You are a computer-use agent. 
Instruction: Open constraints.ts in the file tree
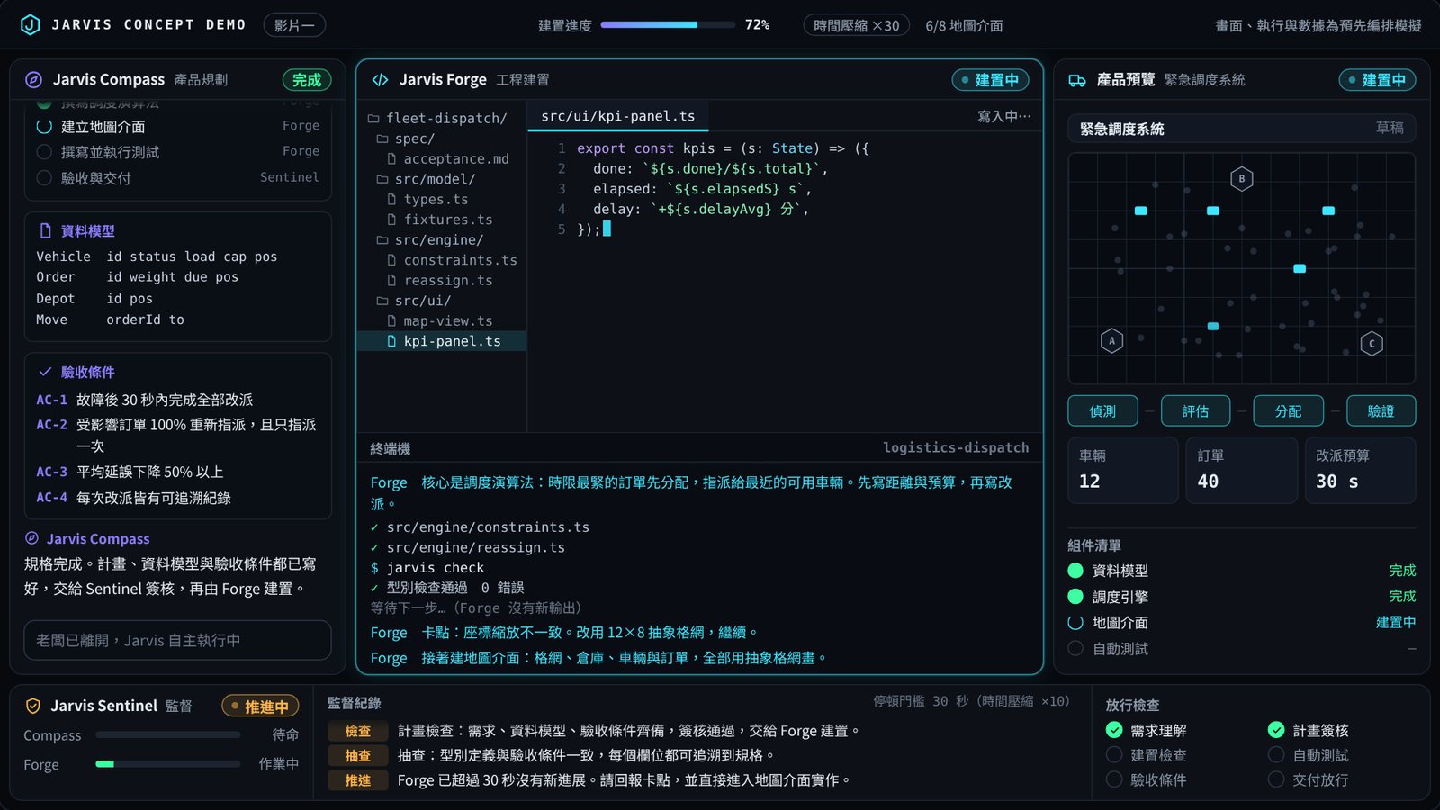442,260
